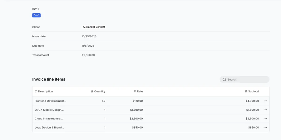The width and height of the screenshot is (281, 140).
Task: Click quantity value 40
Action: [104, 101]
